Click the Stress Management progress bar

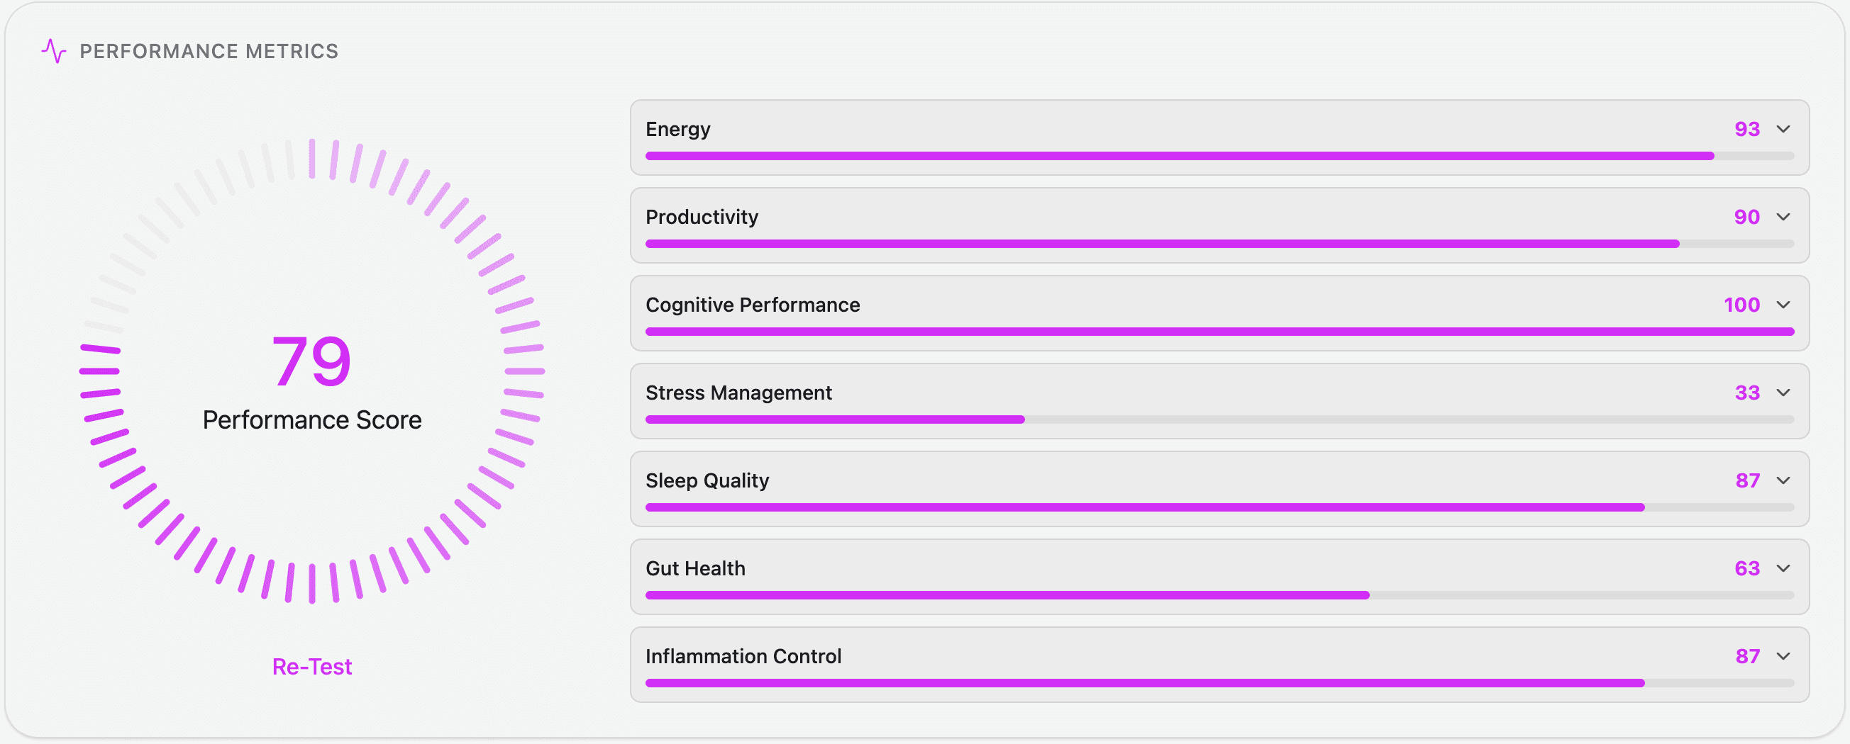[x=1219, y=419]
